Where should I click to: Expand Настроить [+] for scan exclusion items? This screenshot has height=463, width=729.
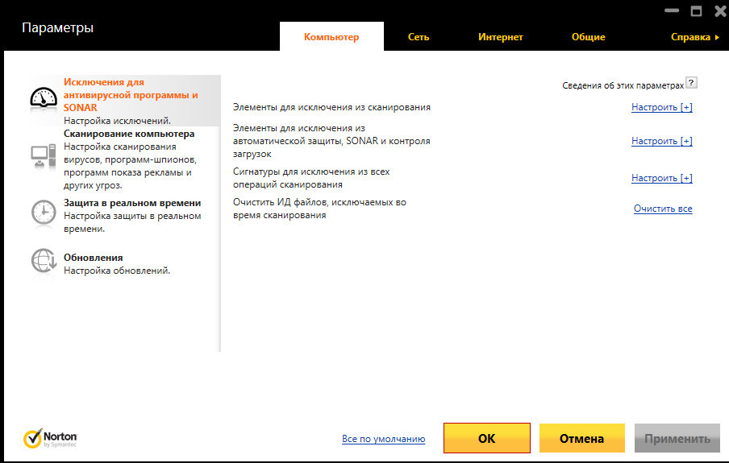pos(661,107)
